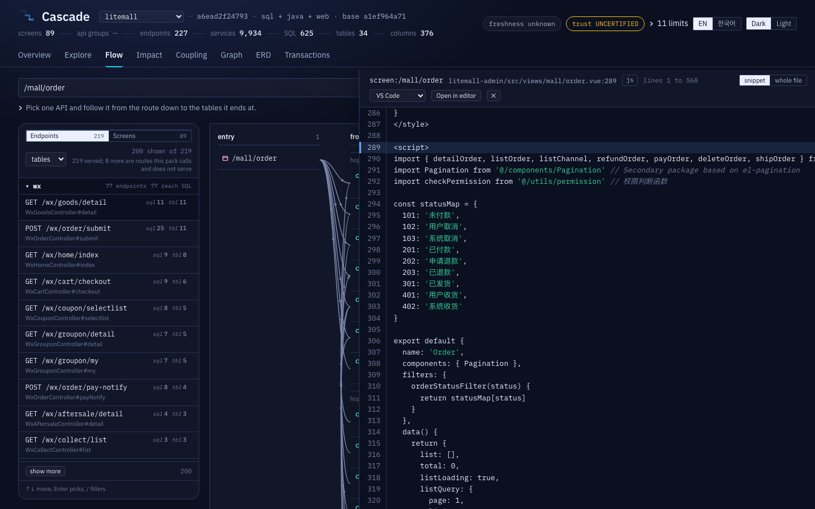Switch language to 한국어

(x=727, y=24)
